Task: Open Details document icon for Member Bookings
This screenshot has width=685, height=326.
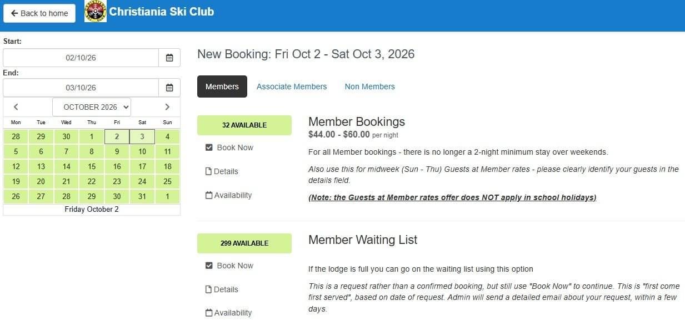Action: 209,171
